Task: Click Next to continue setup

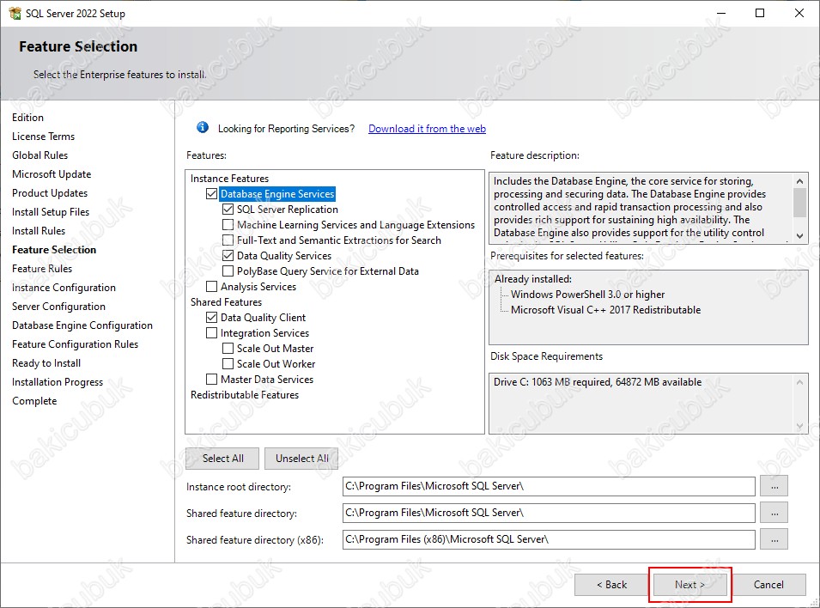Action: (x=689, y=585)
